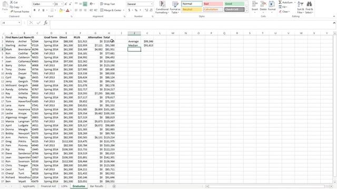
Task: Click the Copy button
Action: click(x=15, y=7)
